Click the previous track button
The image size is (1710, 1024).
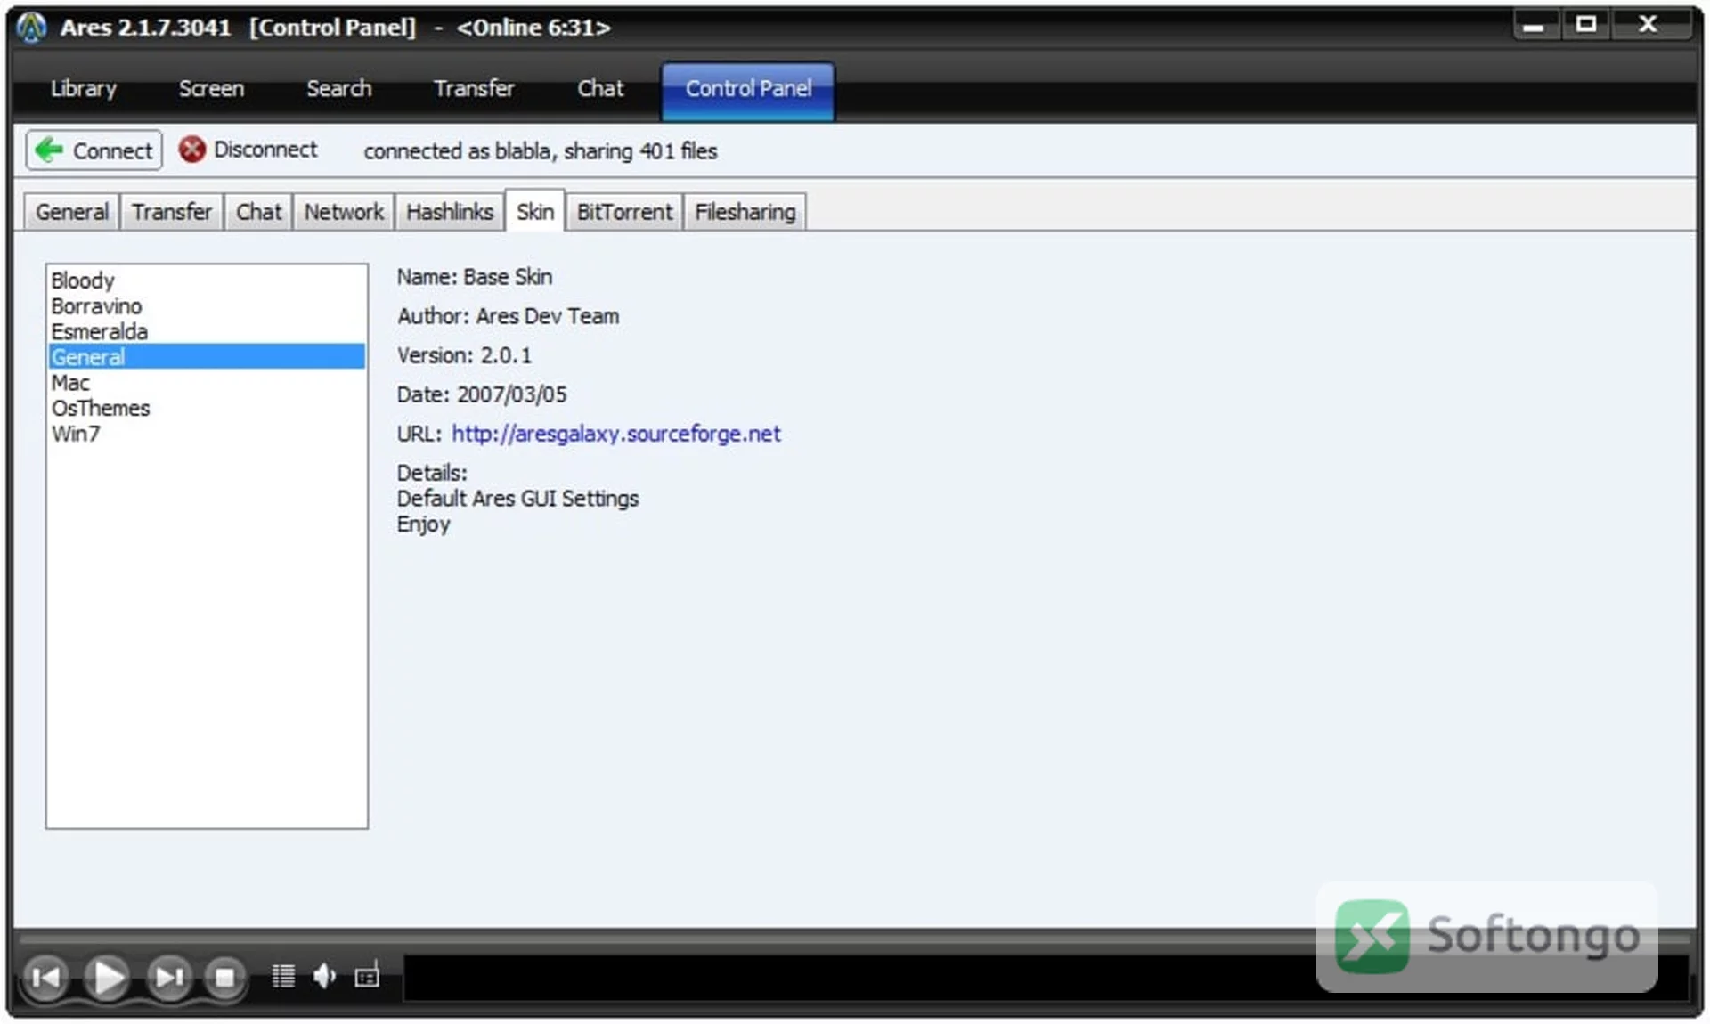click(x=46, y=978)
